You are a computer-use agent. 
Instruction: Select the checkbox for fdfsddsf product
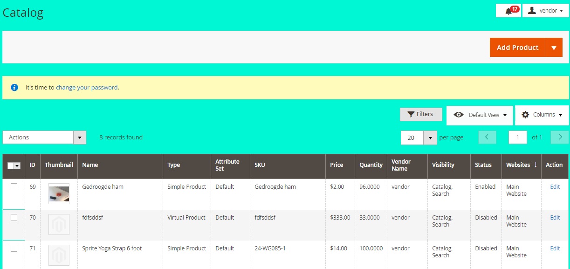coord(14,218)
